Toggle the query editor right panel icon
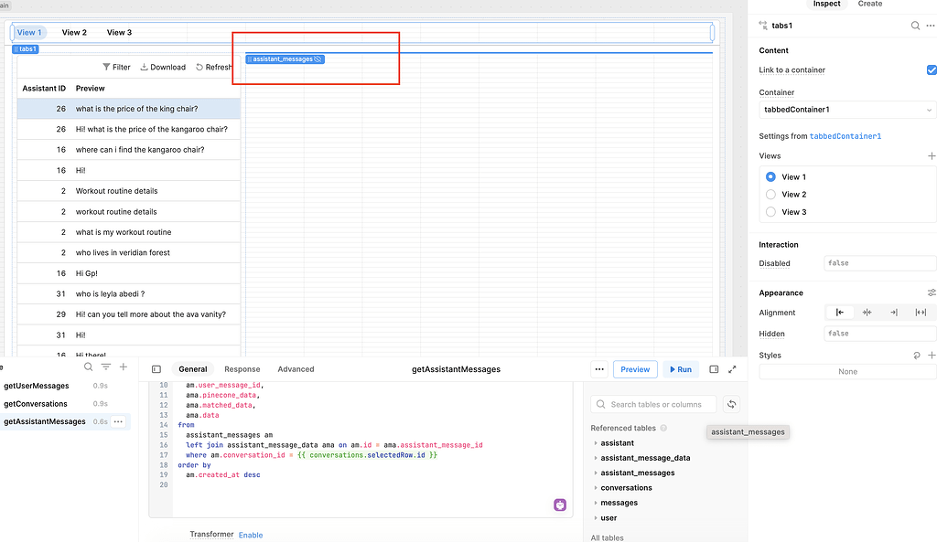937x542 pixels. pyautogui.click(x=714, y=369)
